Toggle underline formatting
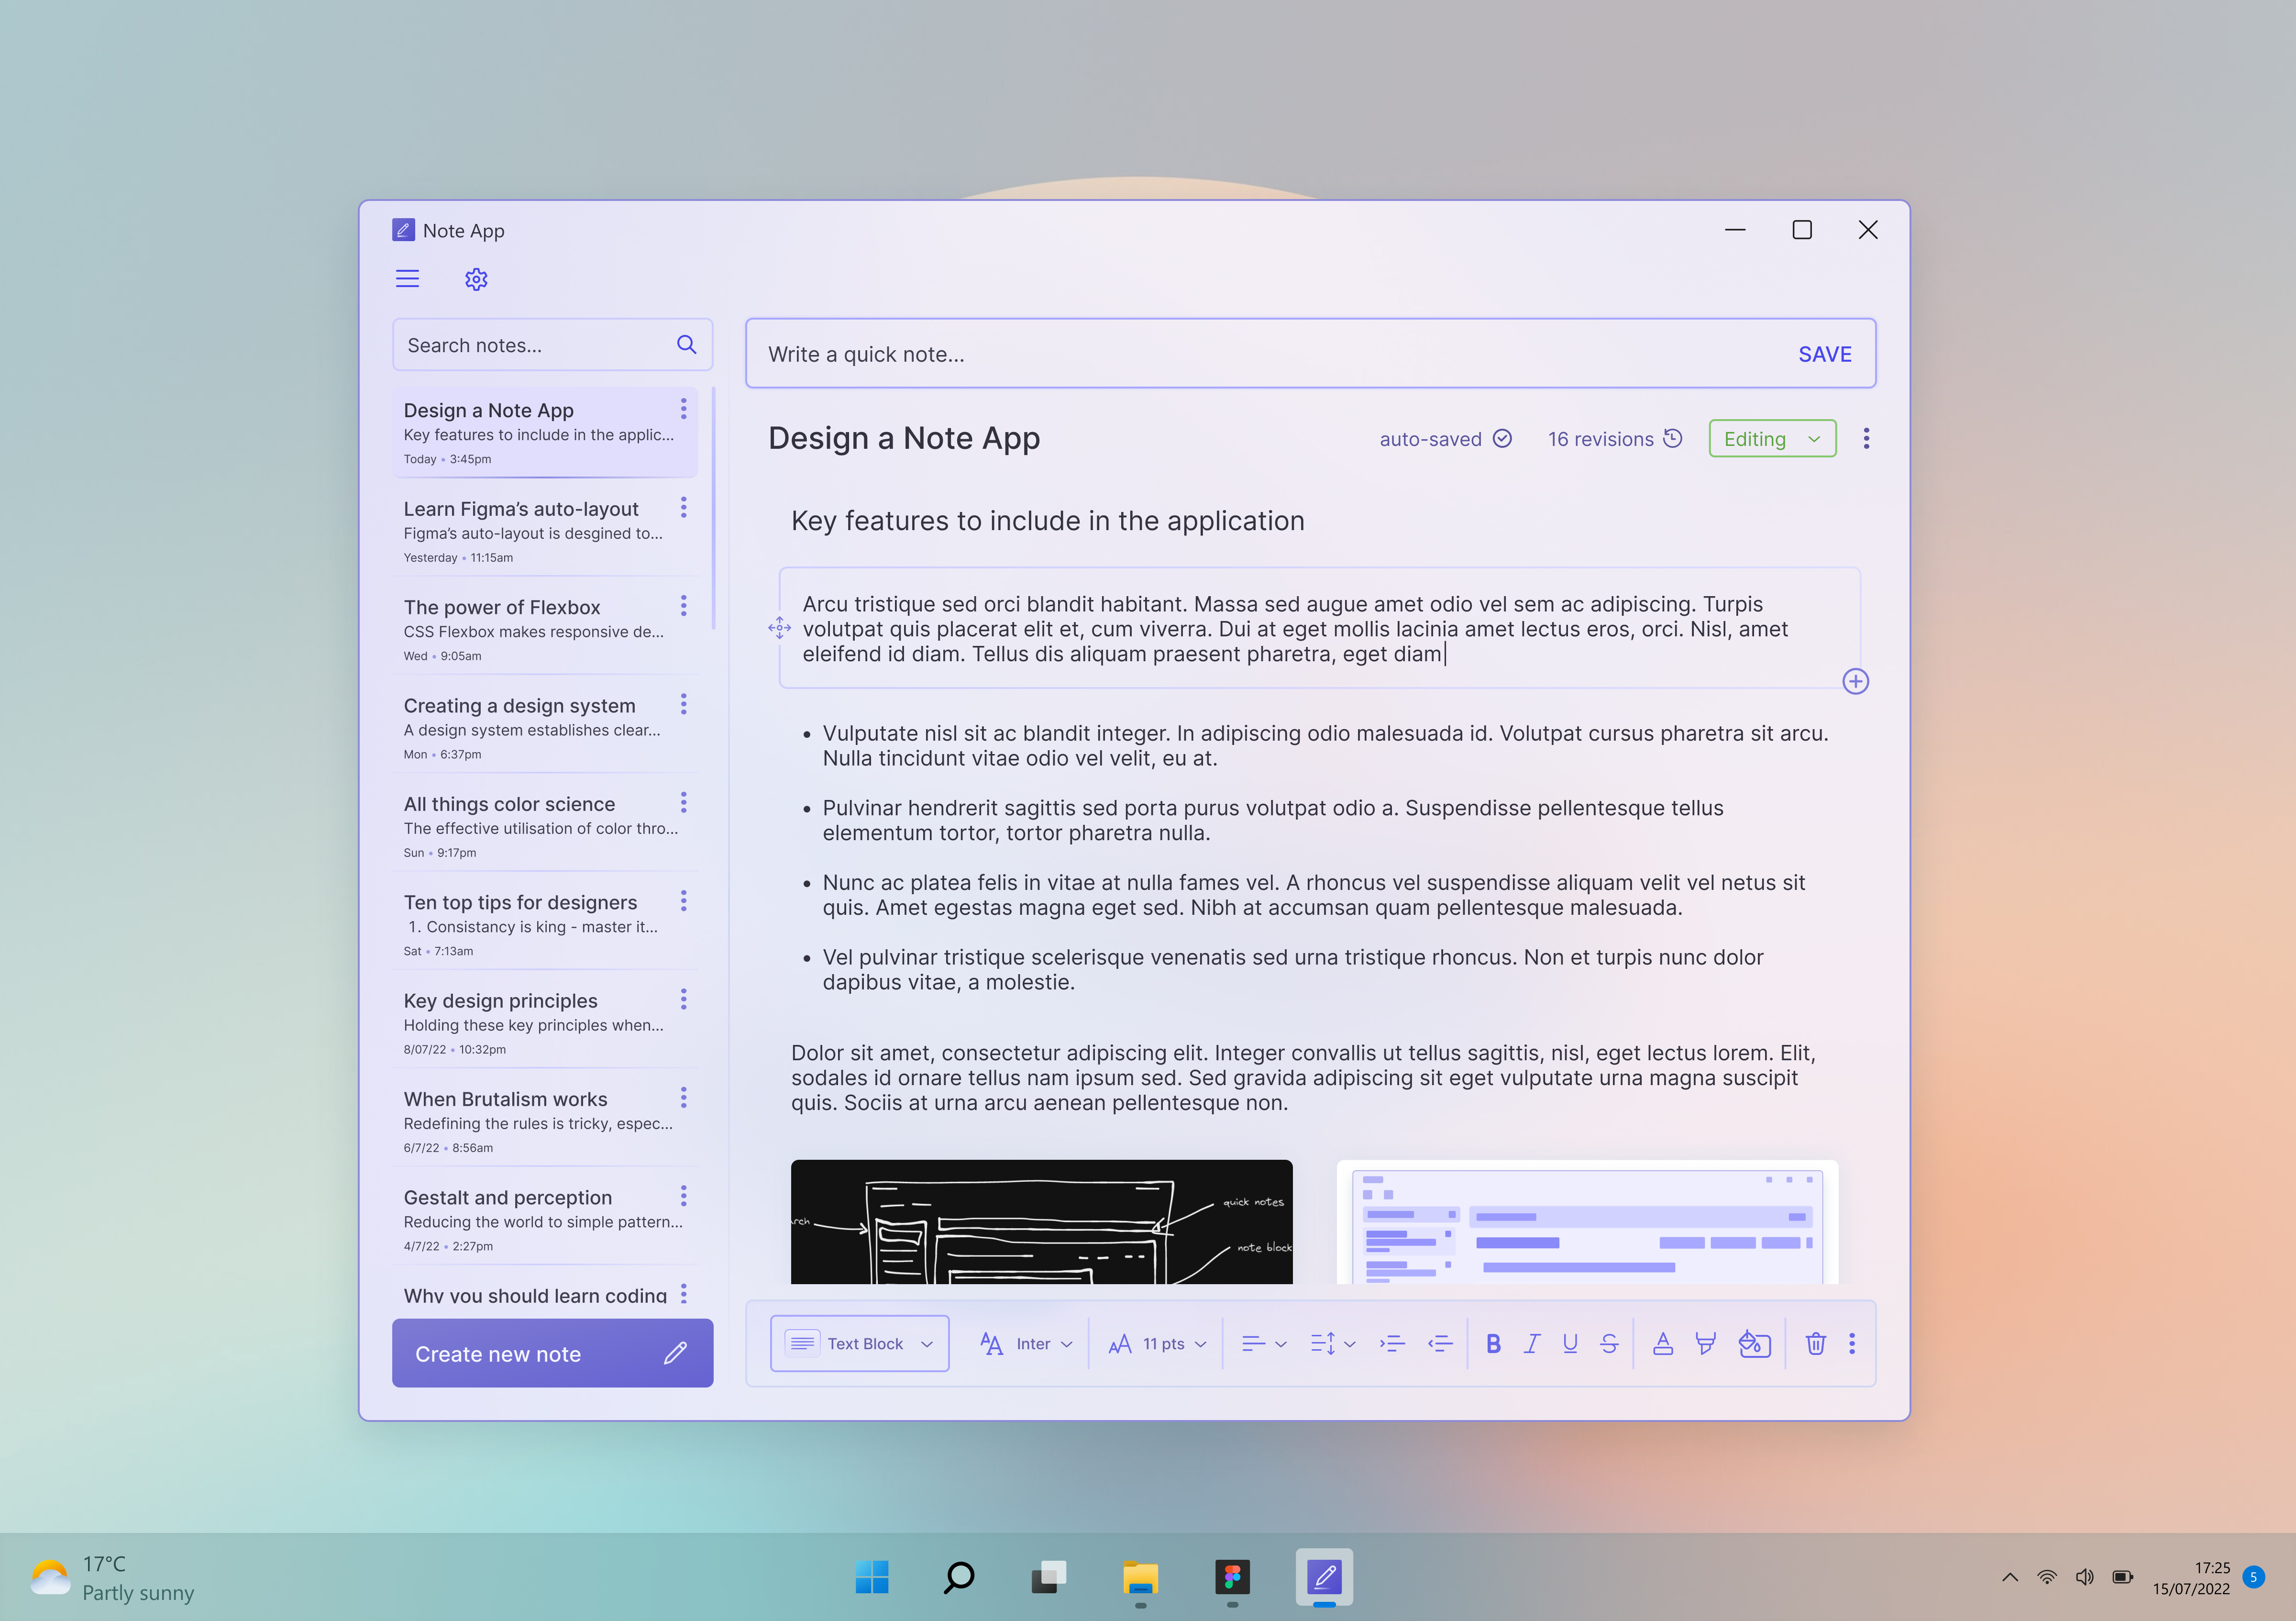The height and width of the screenshot is (1621, 2296). click(1570, 1344)
